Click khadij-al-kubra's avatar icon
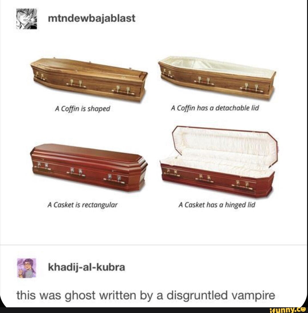The image size is (308, 313). (27, 268)
